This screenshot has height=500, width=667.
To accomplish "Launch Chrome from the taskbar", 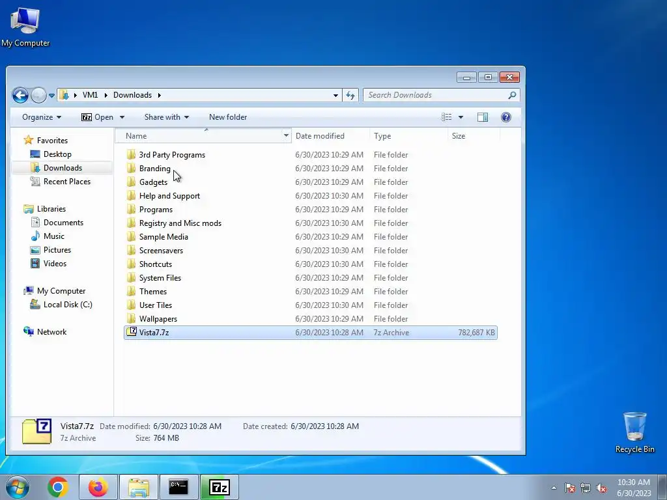I will point(58,487).
